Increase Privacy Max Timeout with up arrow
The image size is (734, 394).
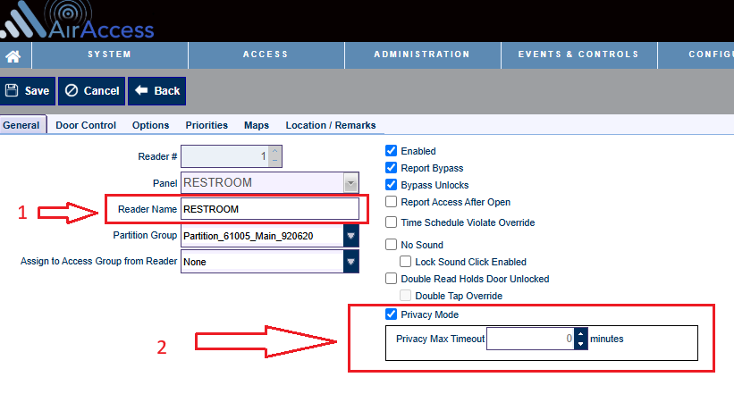[x=580, y=334]
